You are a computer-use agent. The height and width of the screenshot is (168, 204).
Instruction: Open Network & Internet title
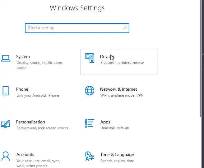click(118, 89)
